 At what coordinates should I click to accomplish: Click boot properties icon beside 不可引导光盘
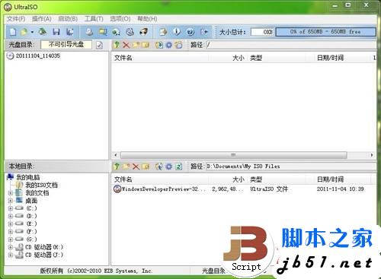pyautogui.click(x=99, y=45)
